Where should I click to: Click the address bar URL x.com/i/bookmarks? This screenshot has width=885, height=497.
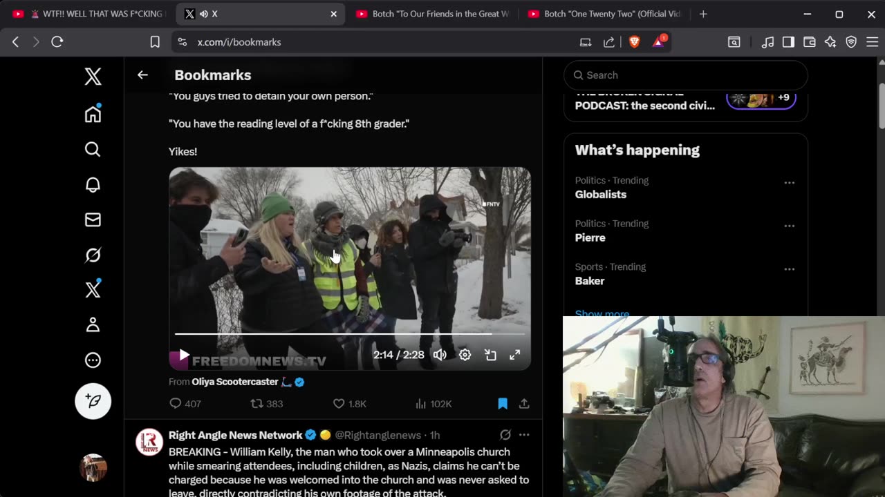239,42
